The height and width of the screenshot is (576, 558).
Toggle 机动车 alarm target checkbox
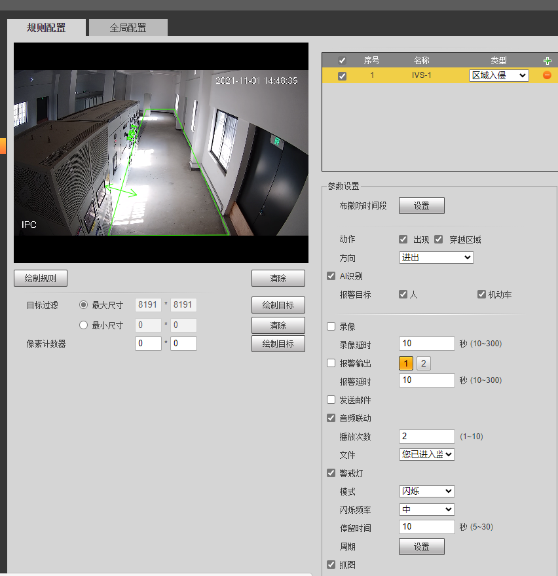coord(481,295)
